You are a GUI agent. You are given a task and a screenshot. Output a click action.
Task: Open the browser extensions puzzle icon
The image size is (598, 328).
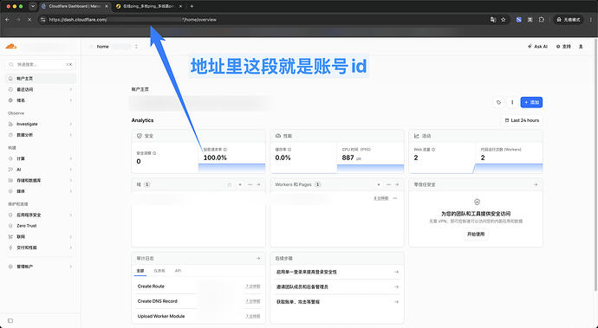pyautogui.click(x=541, y=19)
